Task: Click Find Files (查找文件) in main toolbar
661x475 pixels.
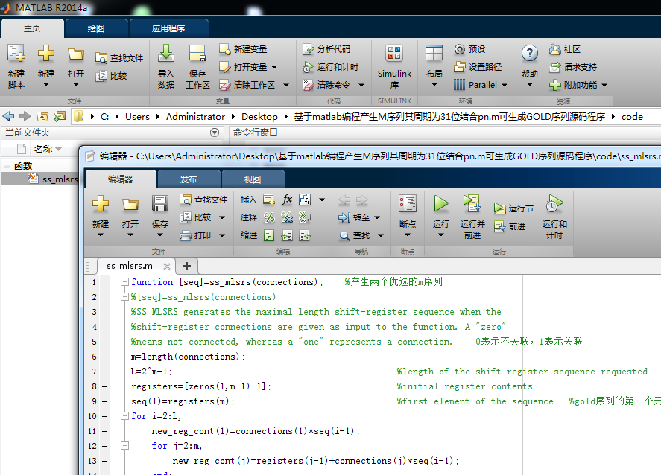Action: (119, 57)
